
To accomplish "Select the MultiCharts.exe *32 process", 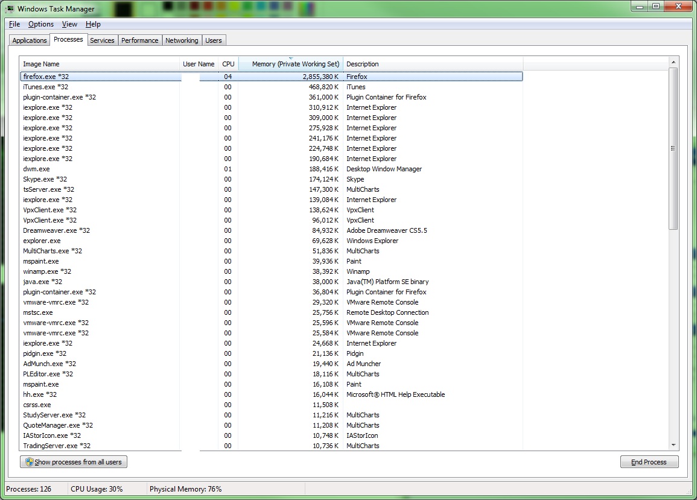I will tap(271, 251).
